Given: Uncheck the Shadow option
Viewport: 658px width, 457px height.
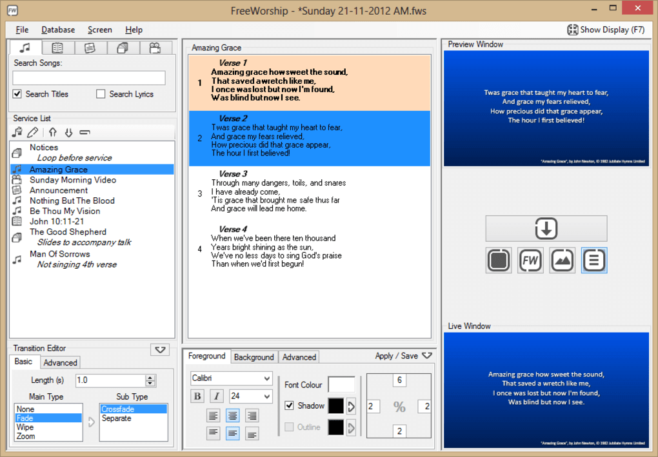Looking at the screenshot, I should click(x=288, y=406).
